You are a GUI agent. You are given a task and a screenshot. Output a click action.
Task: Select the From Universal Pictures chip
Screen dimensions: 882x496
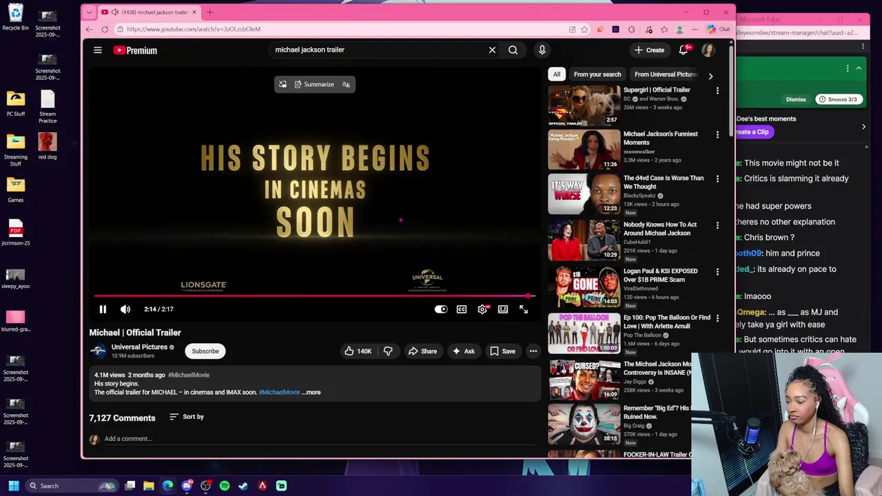pyautogui.click(x=666, y=74)
